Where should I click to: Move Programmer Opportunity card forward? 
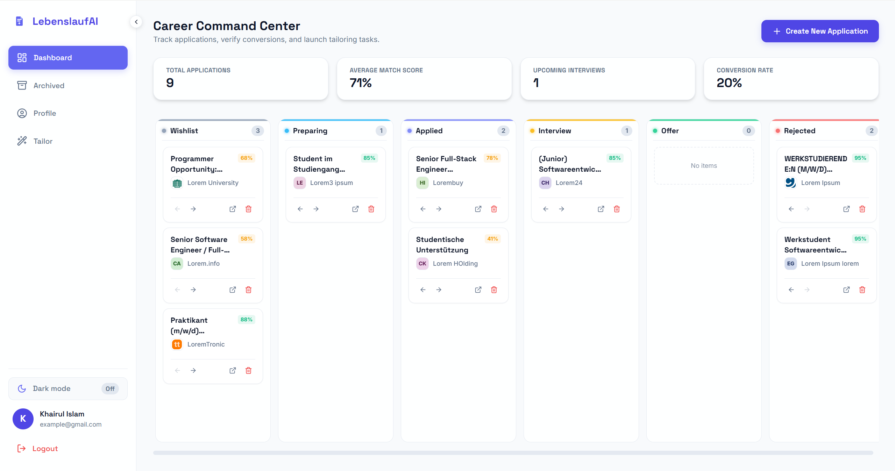[193, 209]
